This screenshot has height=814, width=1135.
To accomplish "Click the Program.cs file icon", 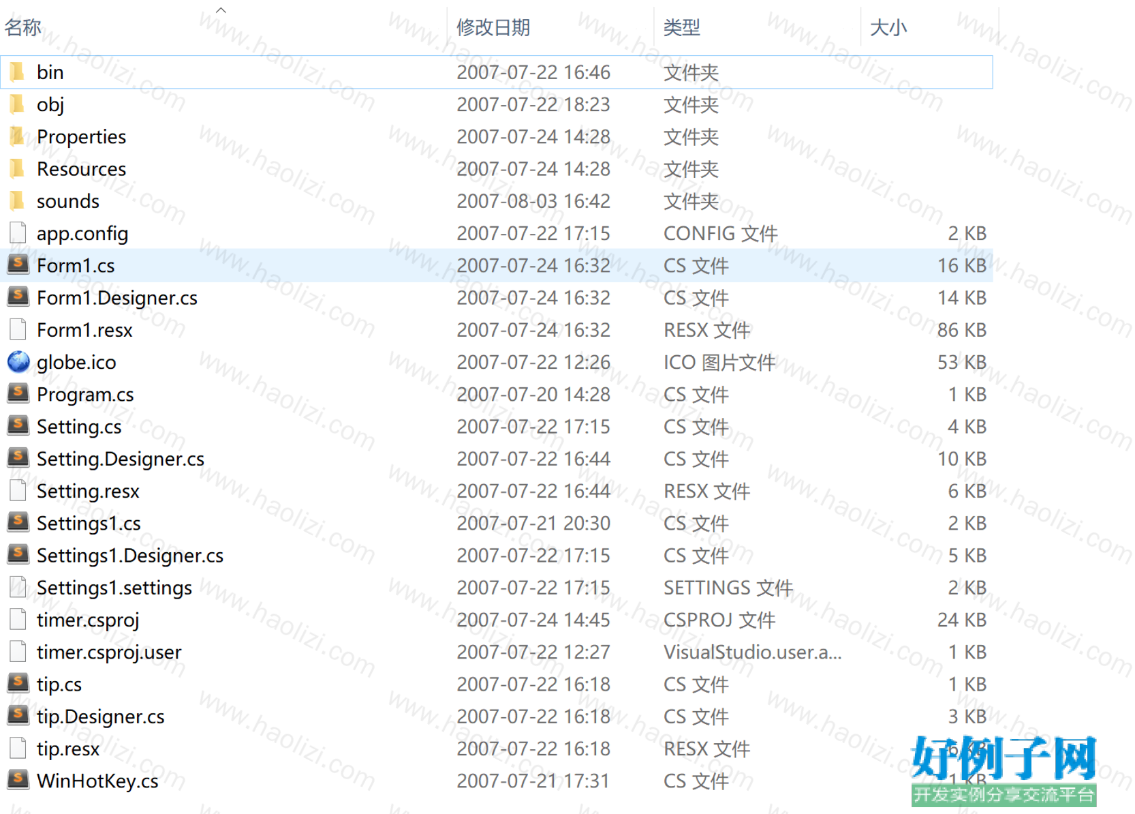I will click(x=18, y=394).
